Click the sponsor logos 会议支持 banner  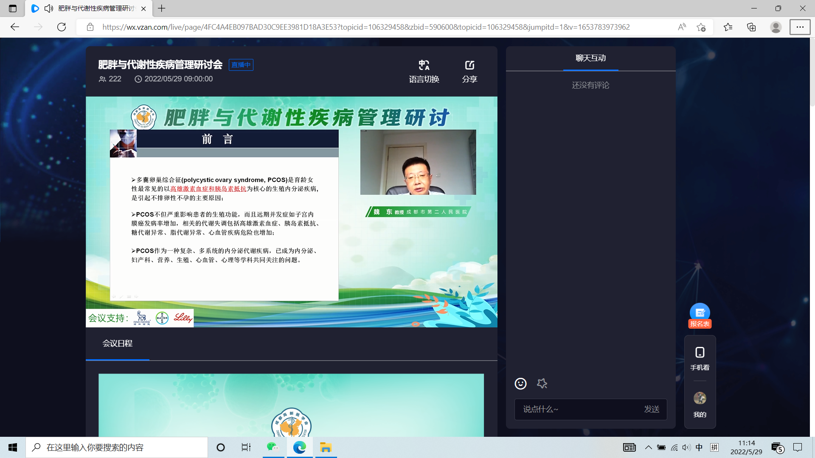tap(140, 318)
